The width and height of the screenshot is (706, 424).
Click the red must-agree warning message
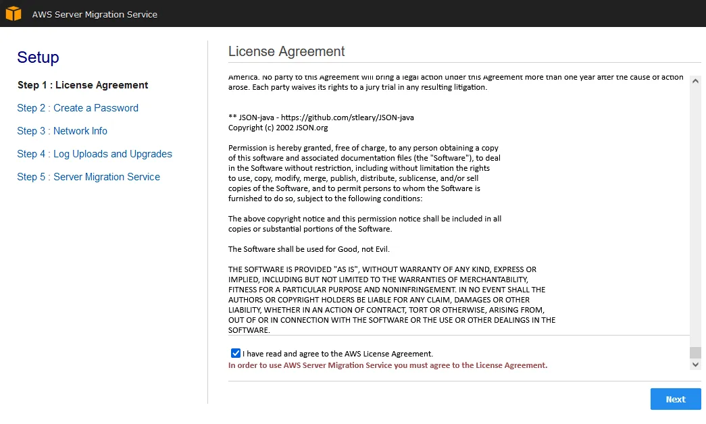387,365
